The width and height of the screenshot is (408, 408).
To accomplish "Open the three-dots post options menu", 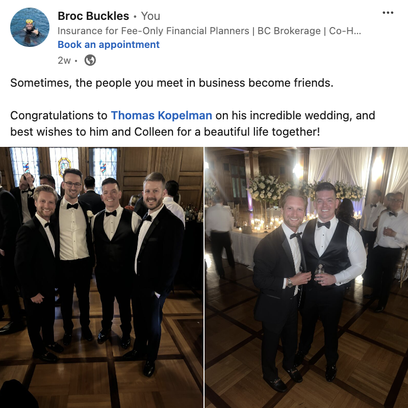I will click(388, 12).
